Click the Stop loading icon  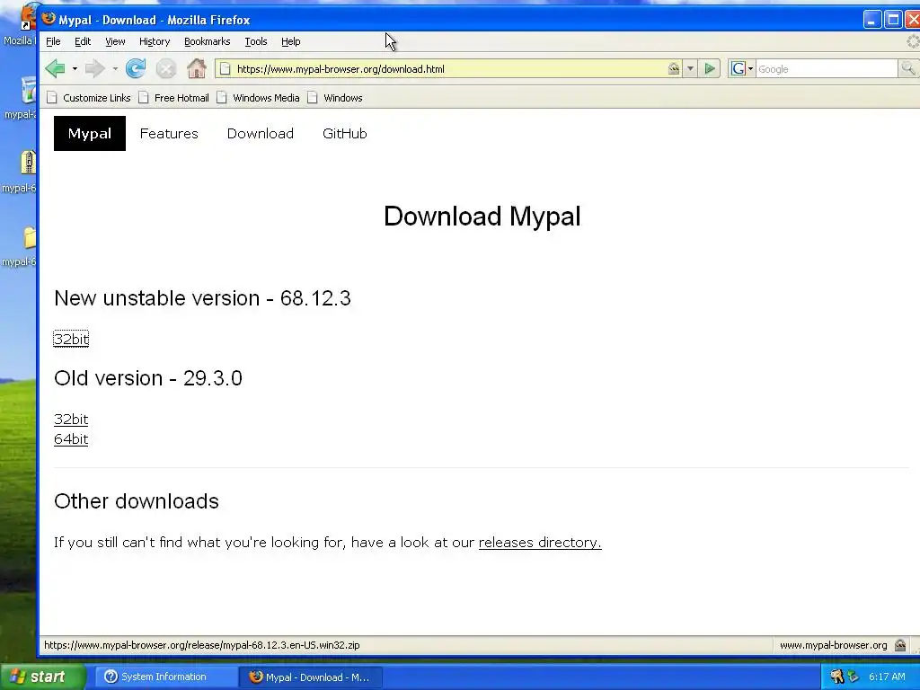click(166, 68)
